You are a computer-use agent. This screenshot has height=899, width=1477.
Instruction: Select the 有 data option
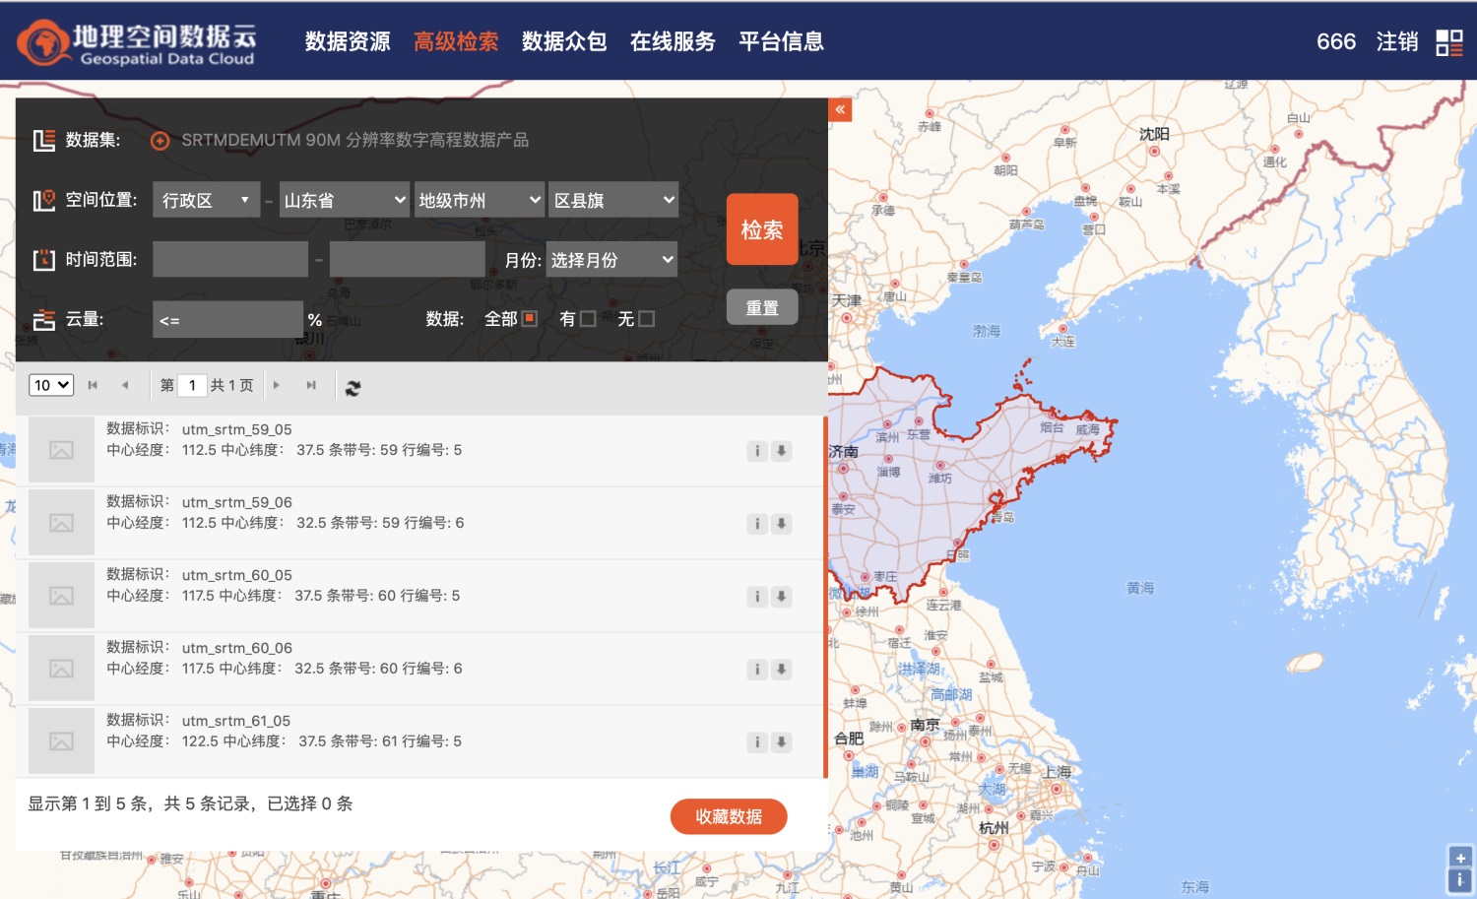click(588, 319)
